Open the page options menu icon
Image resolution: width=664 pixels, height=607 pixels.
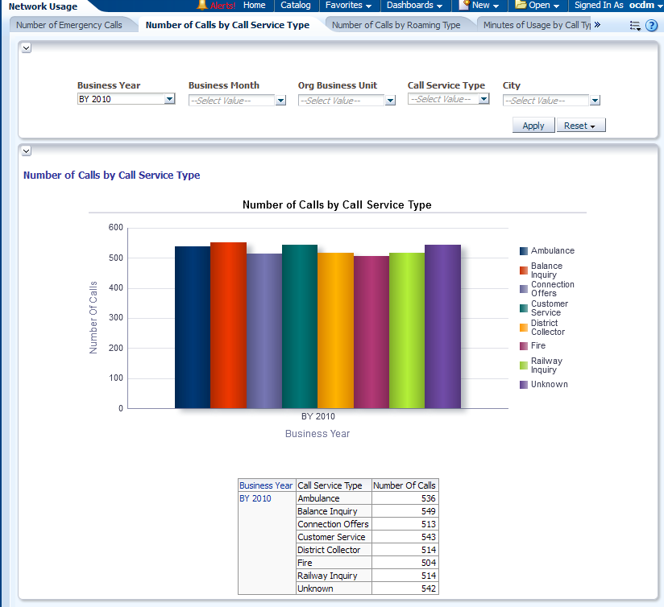635,26
